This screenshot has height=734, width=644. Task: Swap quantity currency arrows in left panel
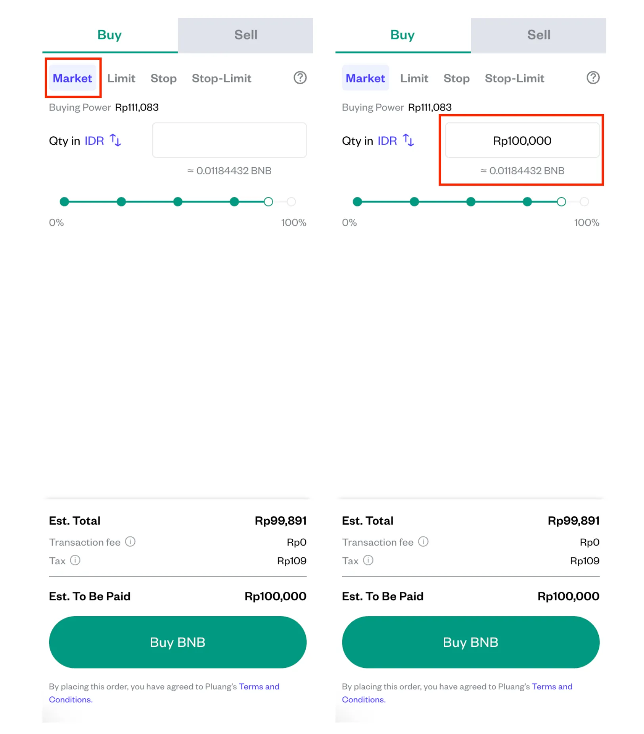coord(115,140)
